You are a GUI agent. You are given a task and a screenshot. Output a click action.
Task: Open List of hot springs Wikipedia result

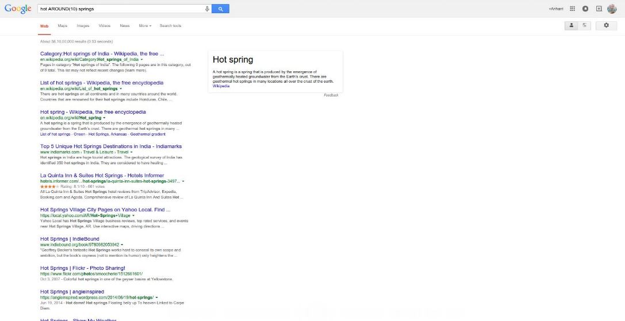tap(102, 83)
